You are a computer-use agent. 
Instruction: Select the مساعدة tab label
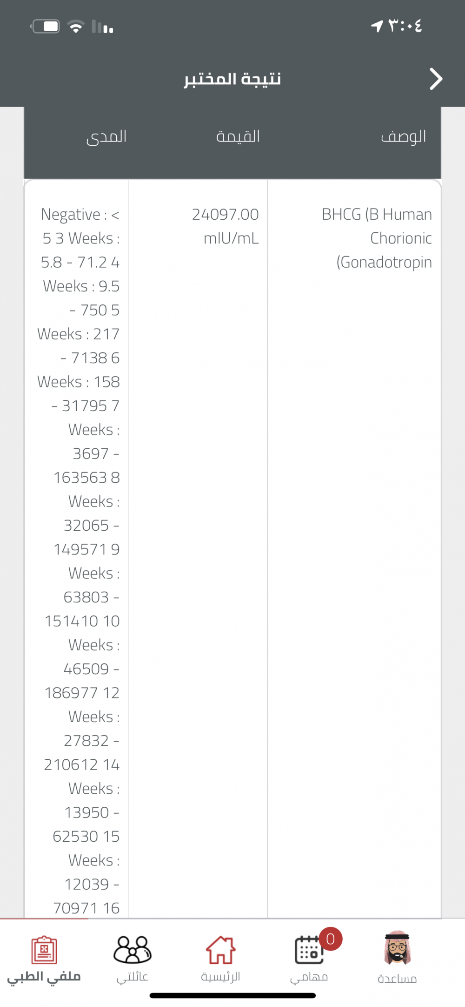click(397, 978)
